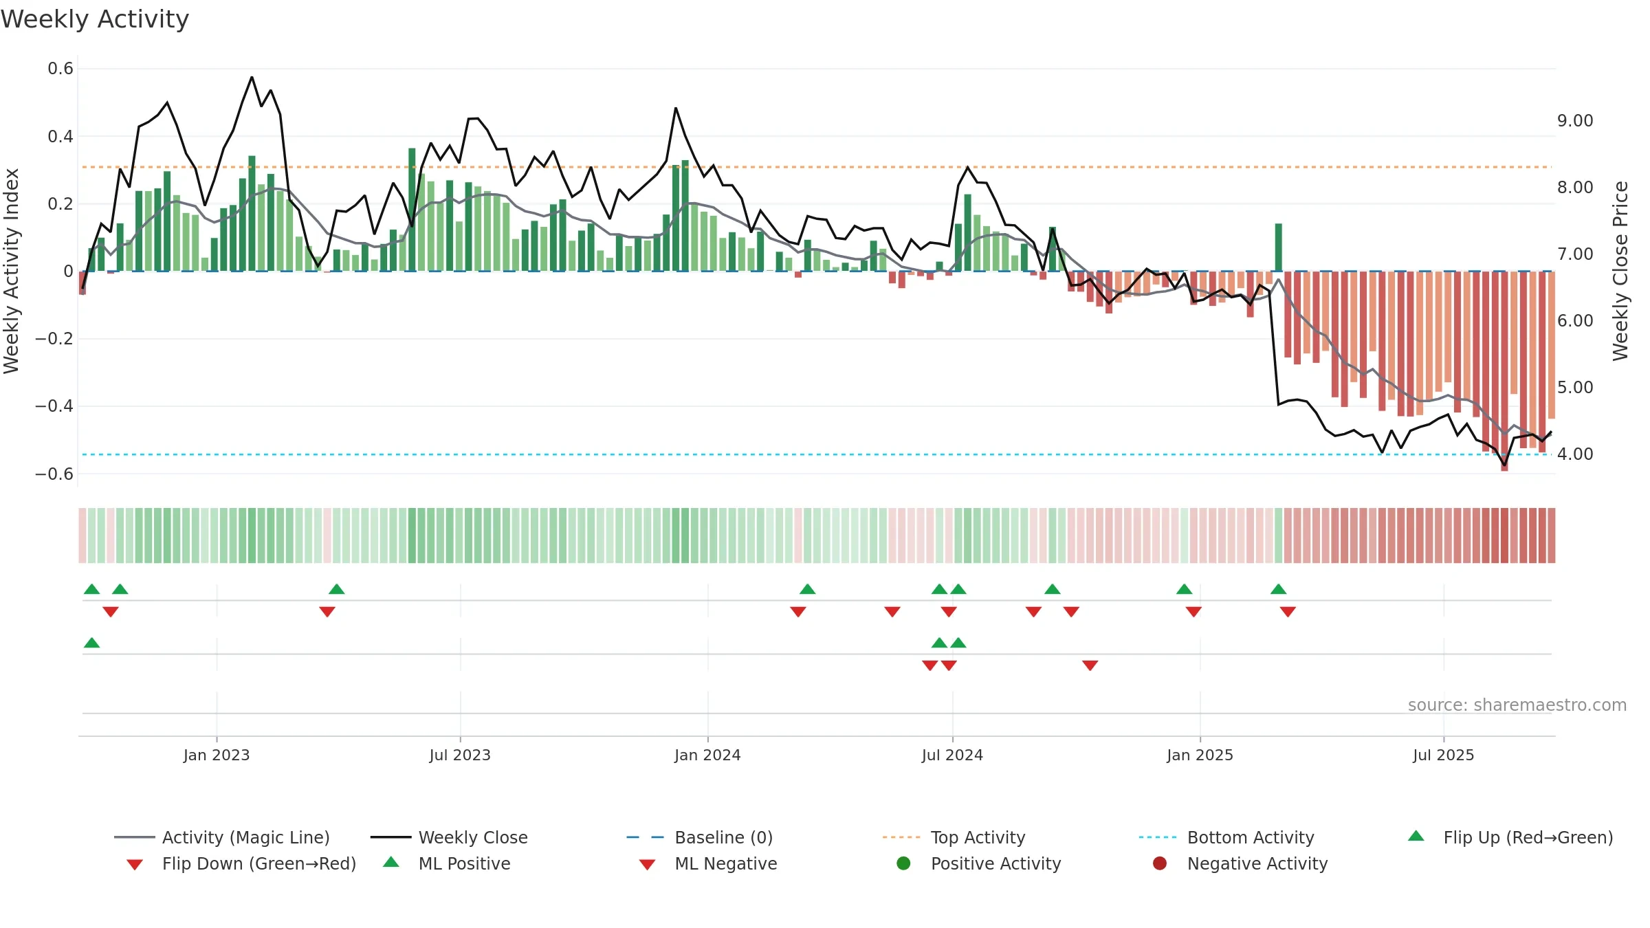Viewport: 1650px width, 928px height.
Task: Click the green triangle icon beside ML Positive
Action: tap(391, 862)
